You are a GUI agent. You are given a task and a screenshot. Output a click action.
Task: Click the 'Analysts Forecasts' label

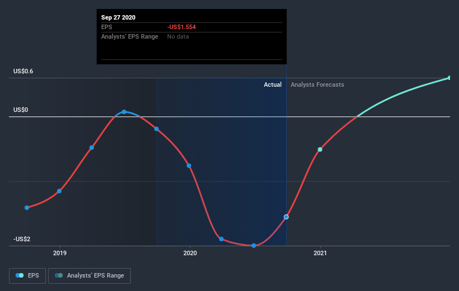tap(318, 85)
